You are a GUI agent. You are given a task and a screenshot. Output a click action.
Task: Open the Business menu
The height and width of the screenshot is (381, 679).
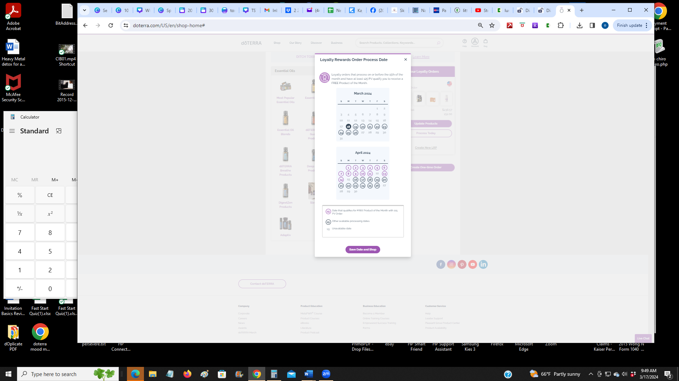(x=337, y=43)
